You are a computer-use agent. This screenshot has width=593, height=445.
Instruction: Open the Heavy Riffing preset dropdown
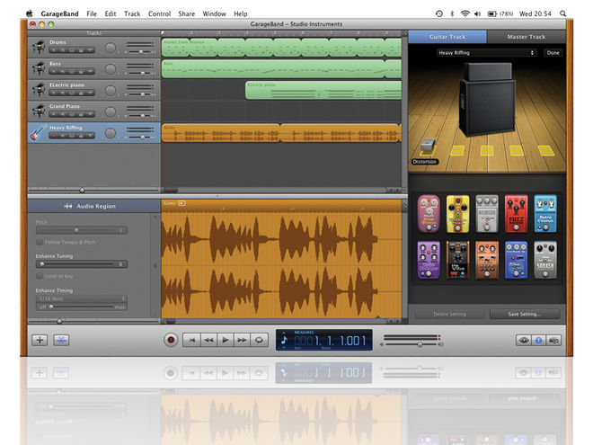(486, 53)
